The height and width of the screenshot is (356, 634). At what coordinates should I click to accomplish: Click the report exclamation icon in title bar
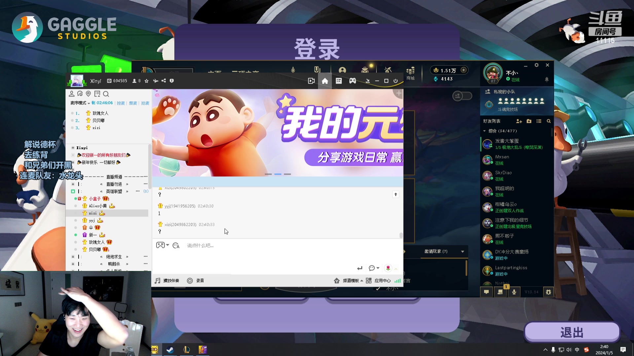[172, 81]
